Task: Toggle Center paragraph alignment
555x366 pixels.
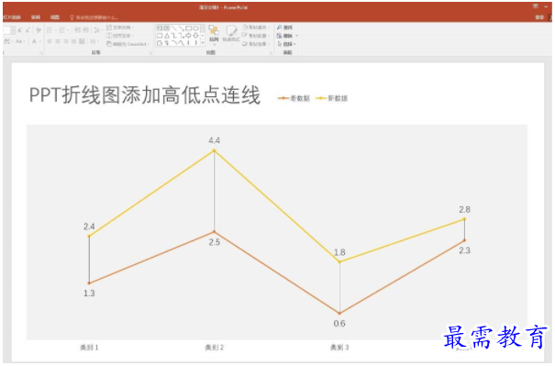Action: pyautogui.click(x=58, y=41)
